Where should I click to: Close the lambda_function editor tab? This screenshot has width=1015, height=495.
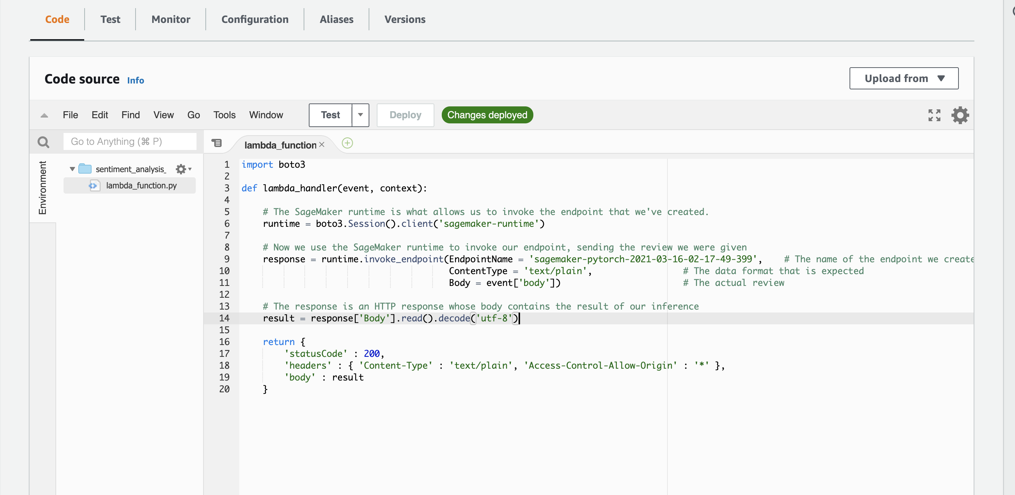[322, 145]
